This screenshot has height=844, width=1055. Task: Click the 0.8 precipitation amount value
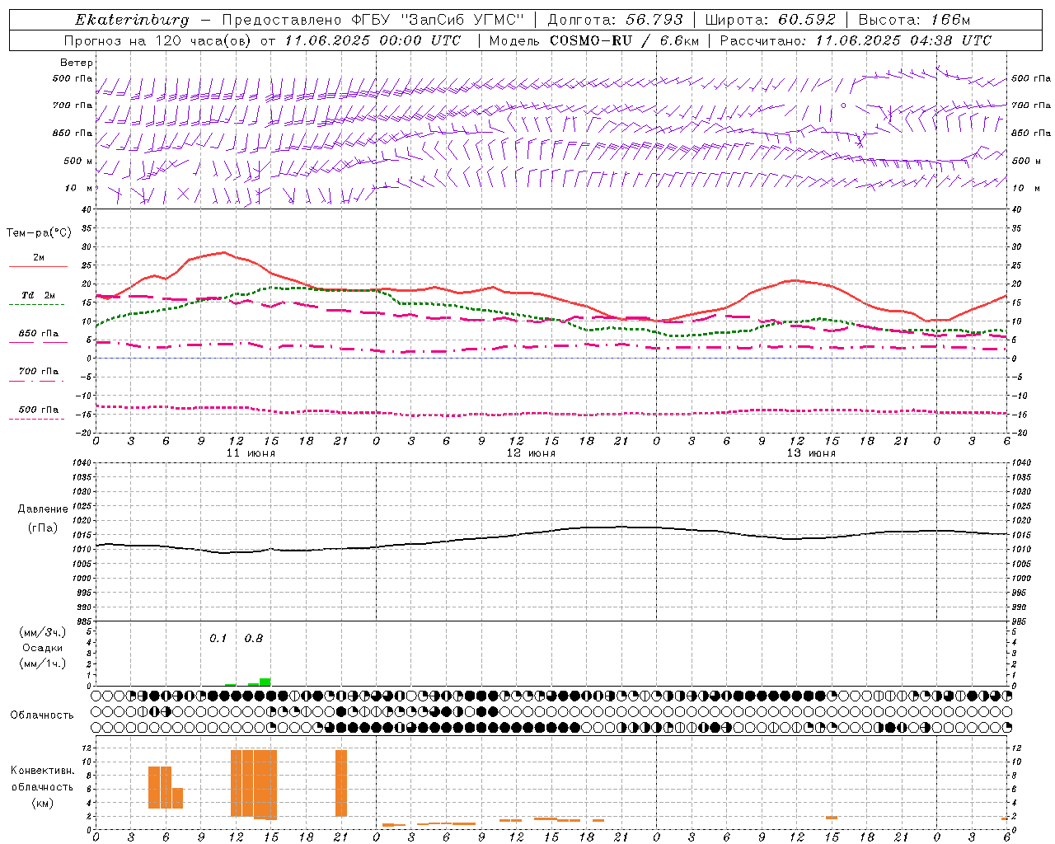(x=254, y=639)
